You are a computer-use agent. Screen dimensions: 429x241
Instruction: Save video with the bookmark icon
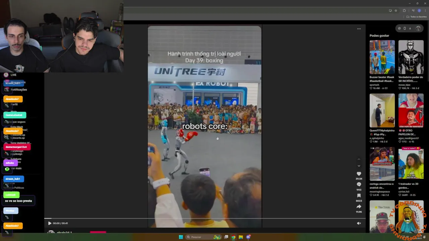[359, 195]
